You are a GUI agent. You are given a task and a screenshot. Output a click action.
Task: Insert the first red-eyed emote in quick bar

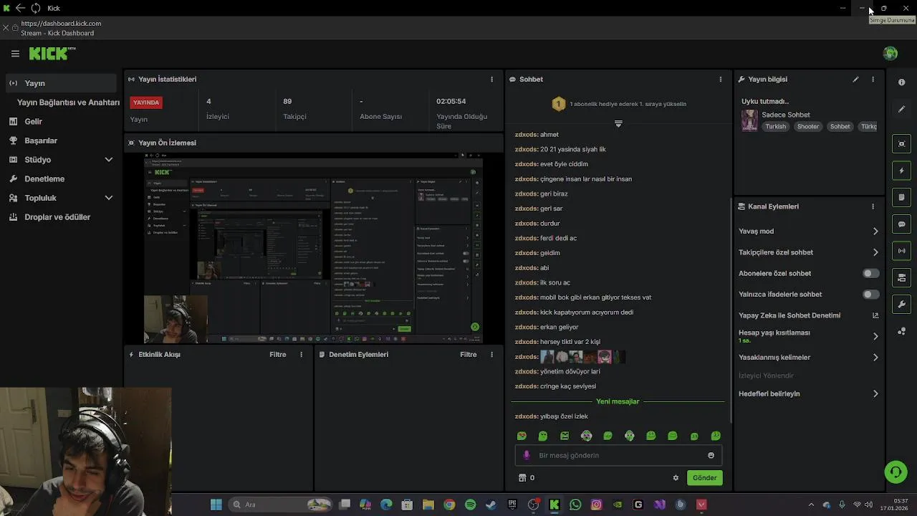click(522, 436)
